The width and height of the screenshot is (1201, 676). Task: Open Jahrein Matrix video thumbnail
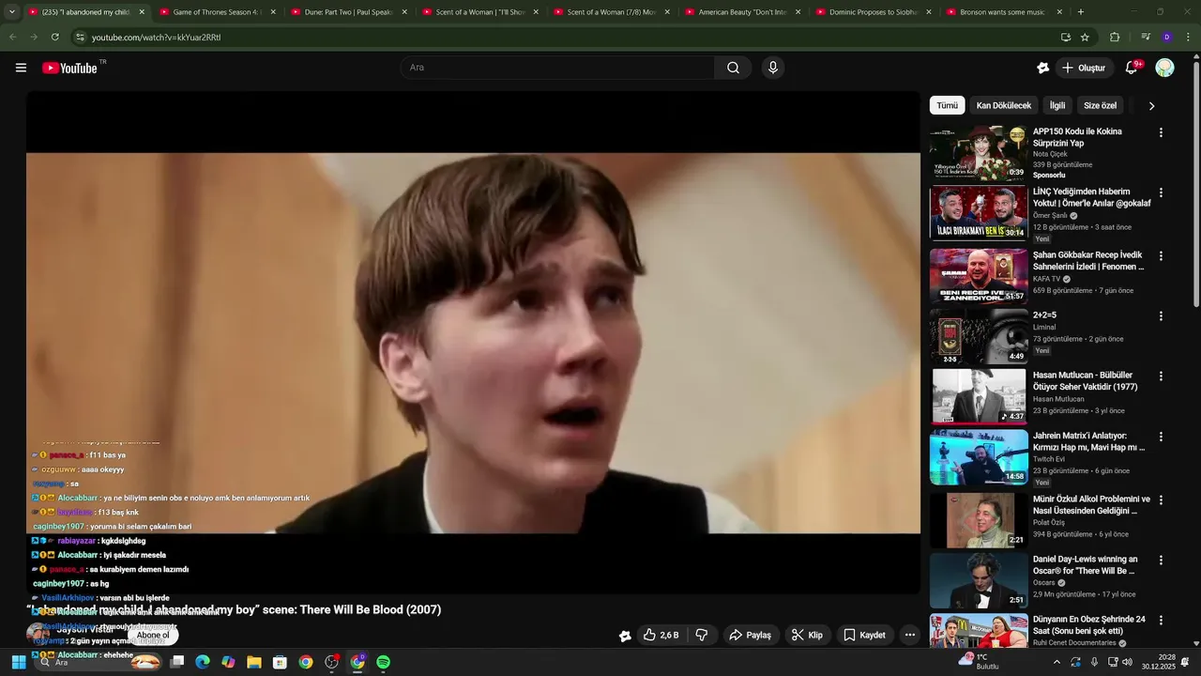click(979, 456)
